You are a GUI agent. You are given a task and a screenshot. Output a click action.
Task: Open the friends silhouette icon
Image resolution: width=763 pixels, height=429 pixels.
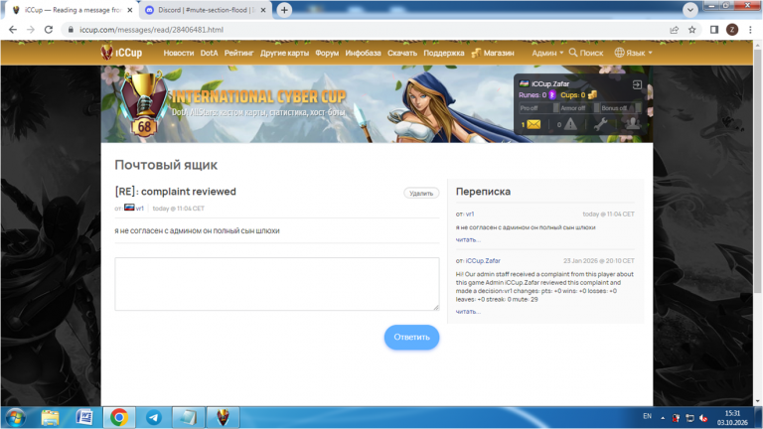[x=632, y=124]
